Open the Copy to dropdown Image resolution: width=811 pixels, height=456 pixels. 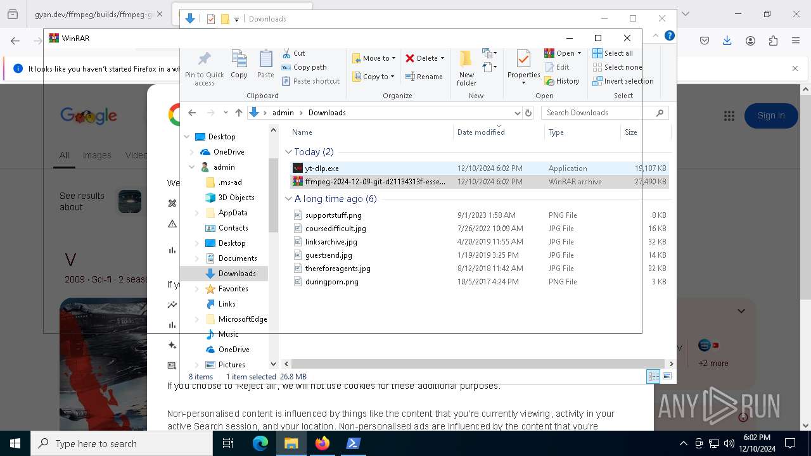point(374,77)
